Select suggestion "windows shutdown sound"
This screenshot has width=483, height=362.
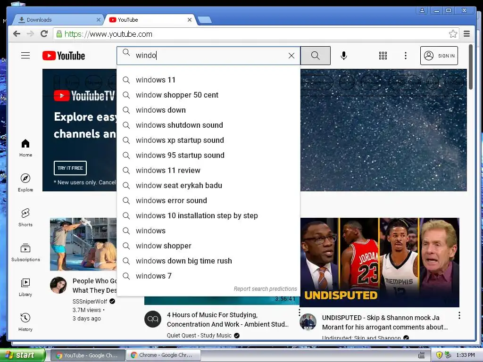[x=208, y=125]
